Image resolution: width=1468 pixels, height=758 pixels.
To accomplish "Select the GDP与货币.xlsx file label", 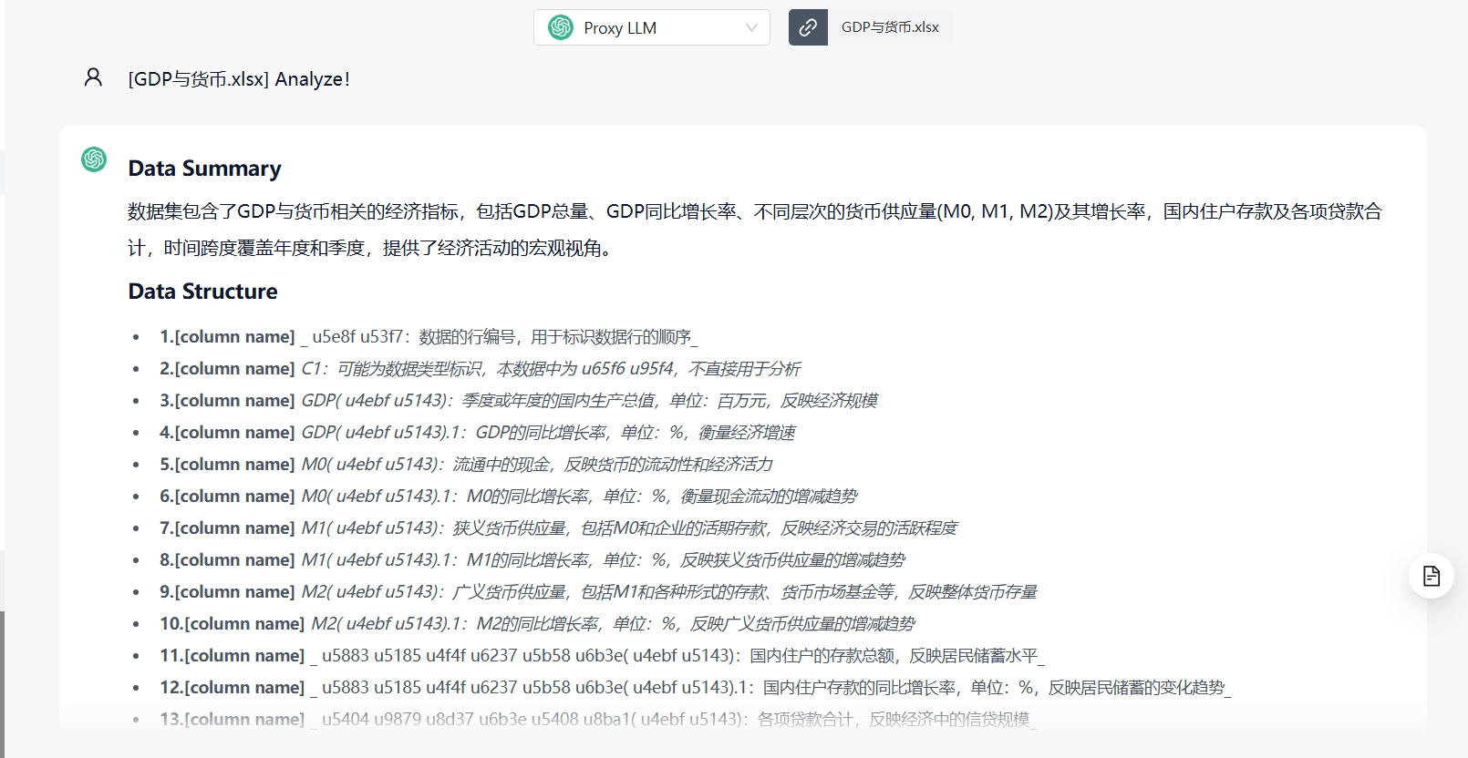I will 890,27.
